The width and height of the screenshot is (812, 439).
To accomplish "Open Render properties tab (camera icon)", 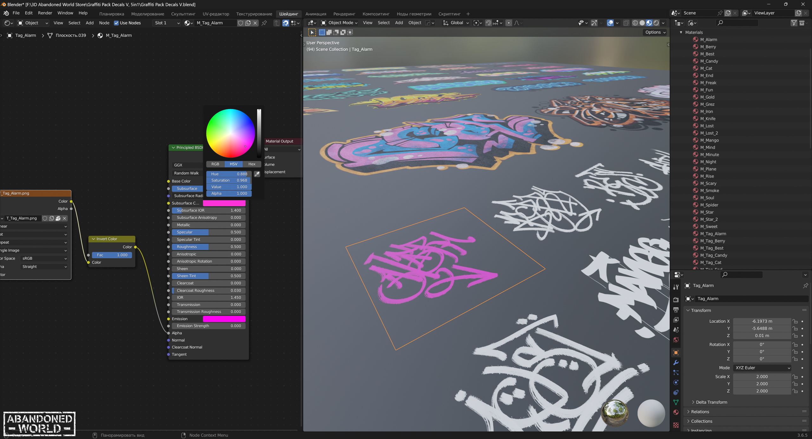I will click(676, 300).
